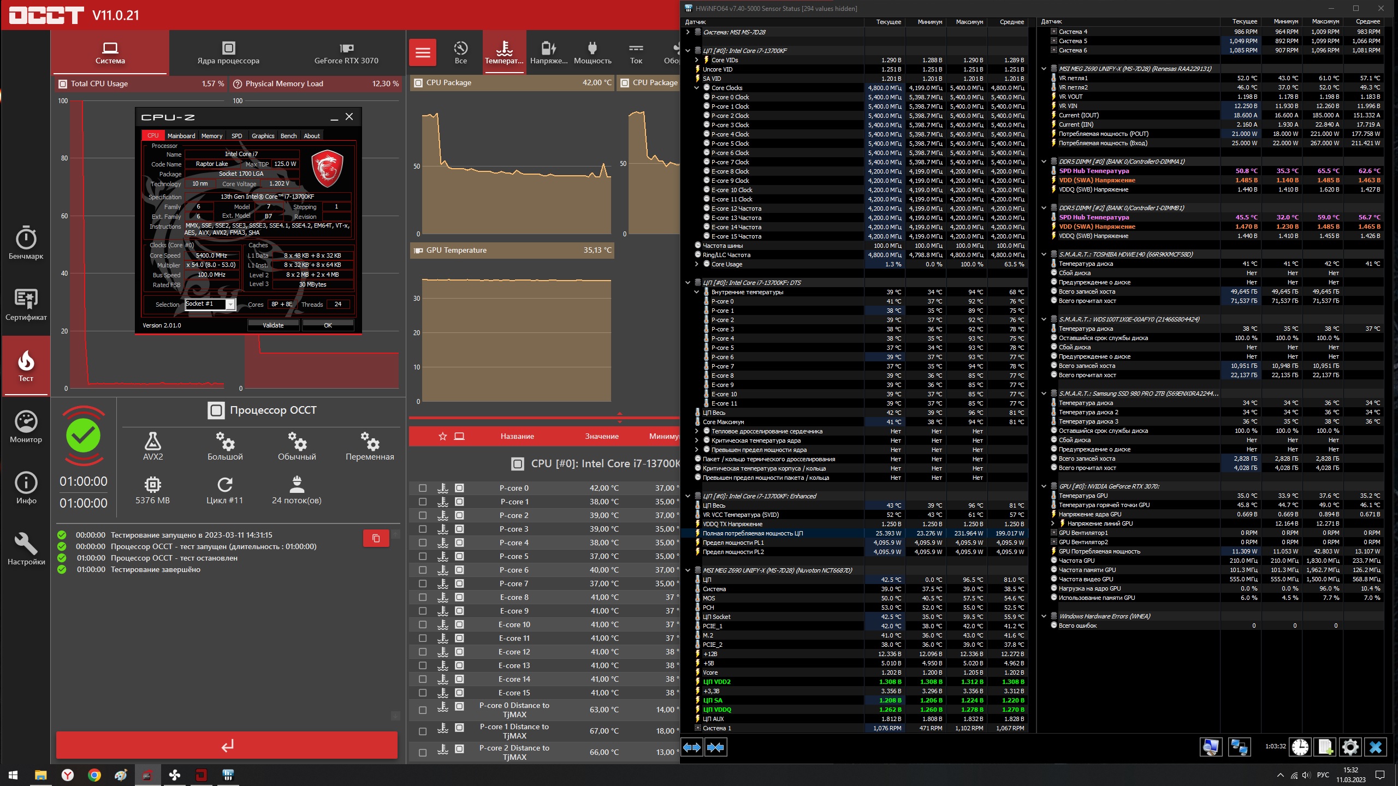Open the Certificate section in sidebar

coord(26,304)
